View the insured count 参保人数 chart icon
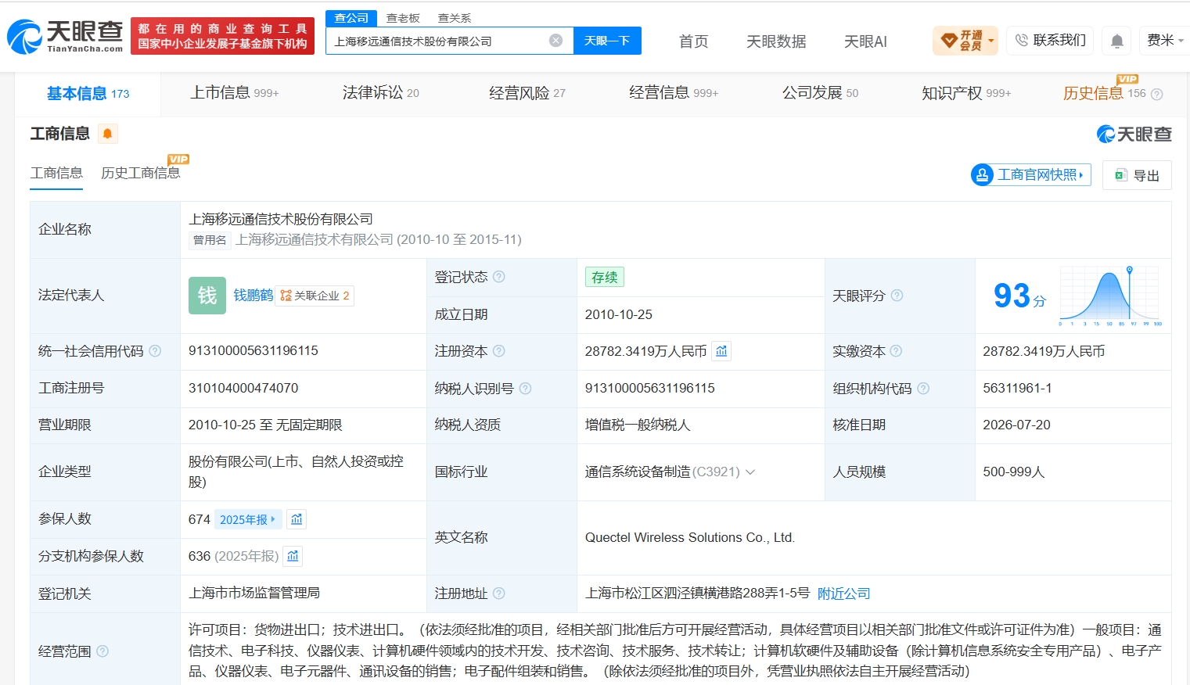 point(297,519)
